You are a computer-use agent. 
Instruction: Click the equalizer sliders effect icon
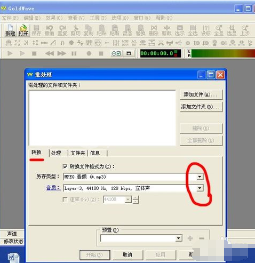116,43
